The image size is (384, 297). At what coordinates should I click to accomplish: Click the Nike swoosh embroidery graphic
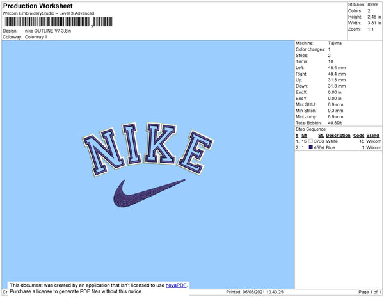[x=148, y=193]
